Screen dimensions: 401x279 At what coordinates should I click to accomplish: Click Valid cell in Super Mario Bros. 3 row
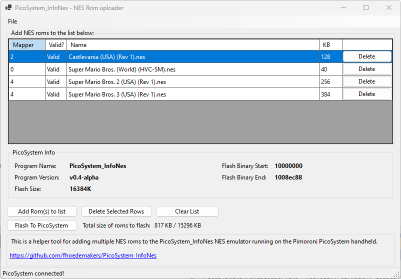56,94
